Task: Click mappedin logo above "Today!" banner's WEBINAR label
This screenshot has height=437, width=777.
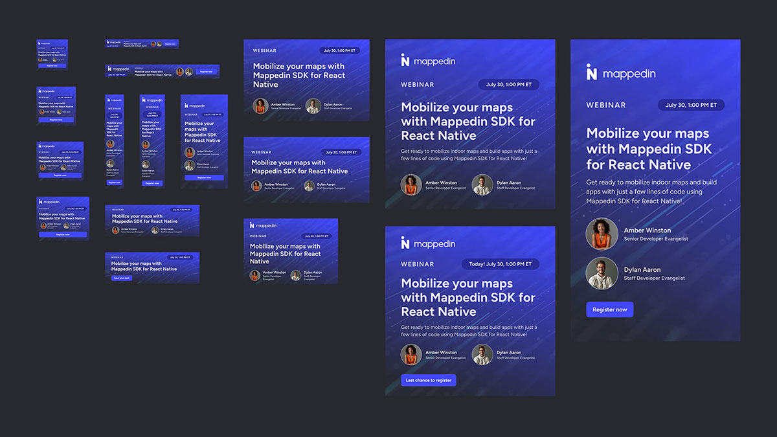Action: point(428,243)
